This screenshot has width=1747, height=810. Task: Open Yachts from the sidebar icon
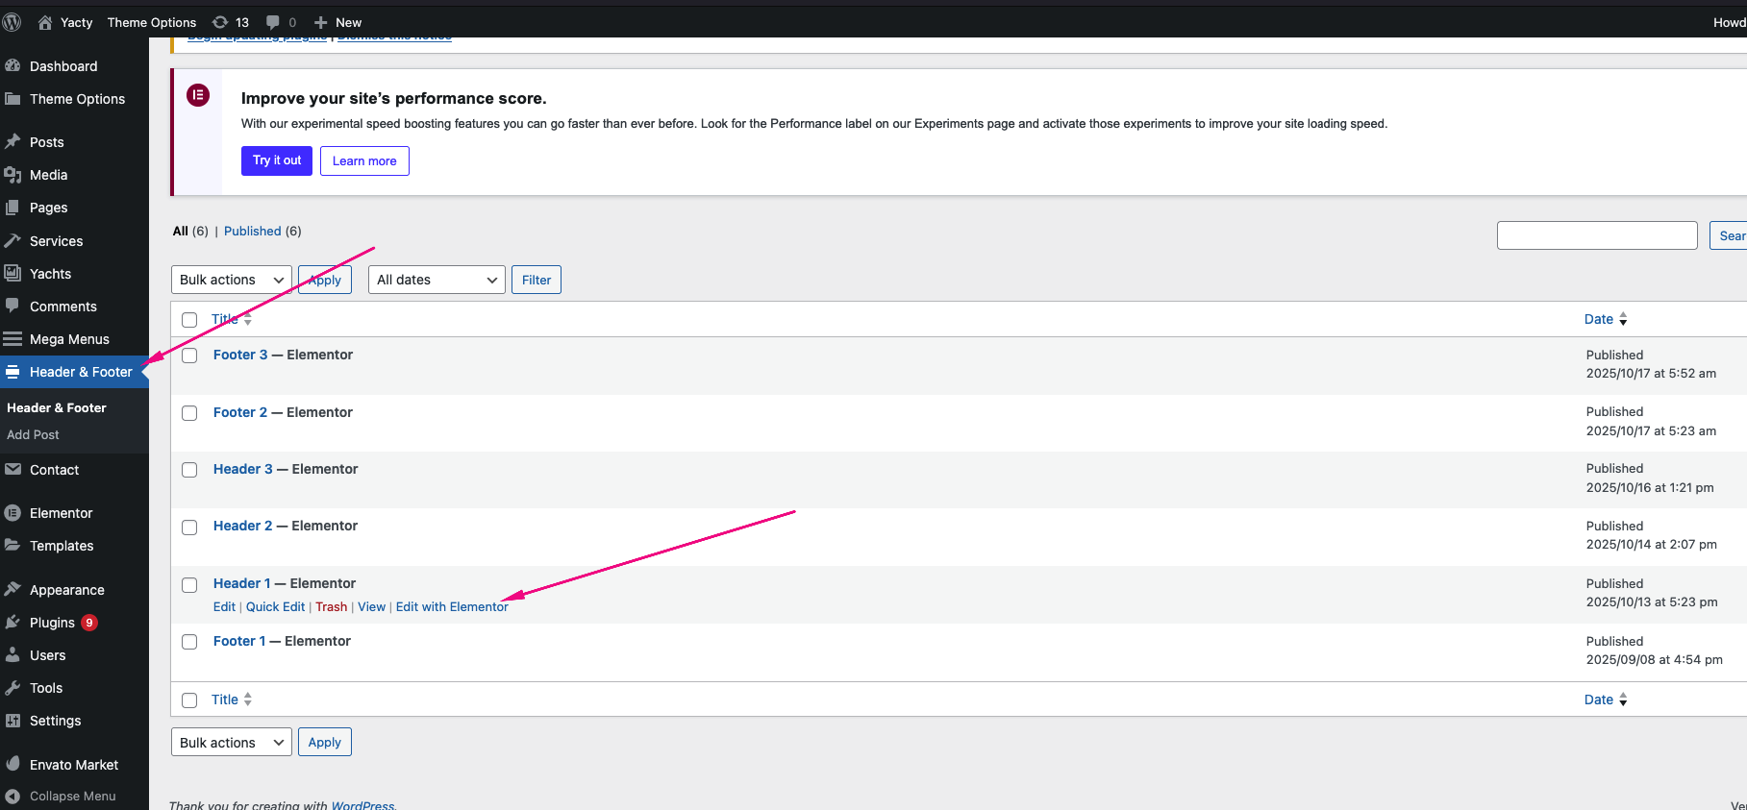[12, 274]
